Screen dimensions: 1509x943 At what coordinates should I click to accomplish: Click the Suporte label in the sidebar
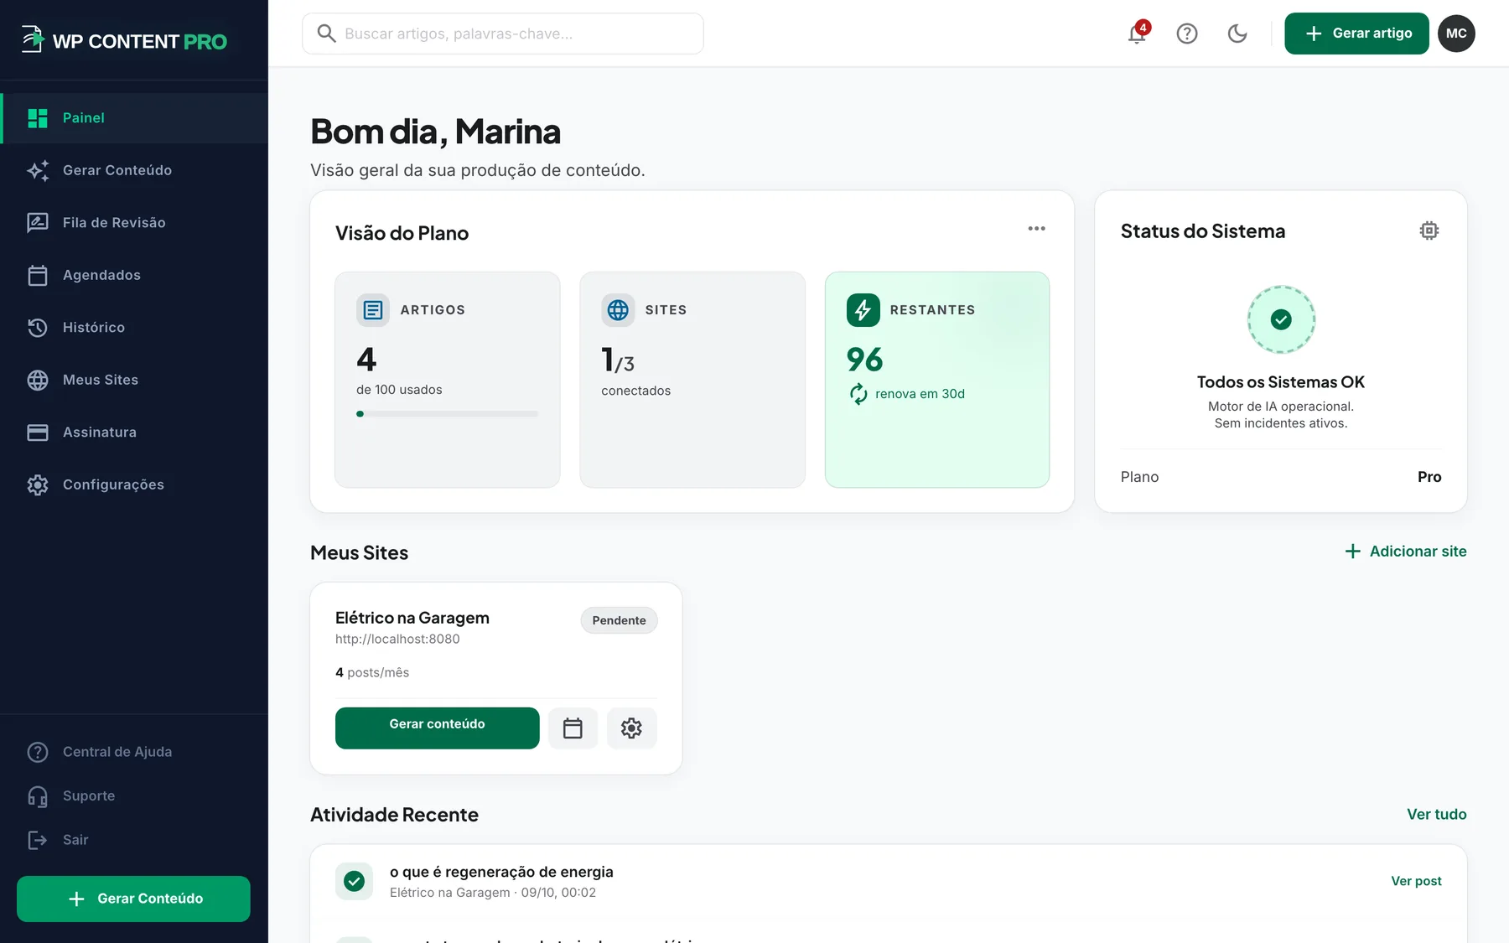click(x=89, y=796)
